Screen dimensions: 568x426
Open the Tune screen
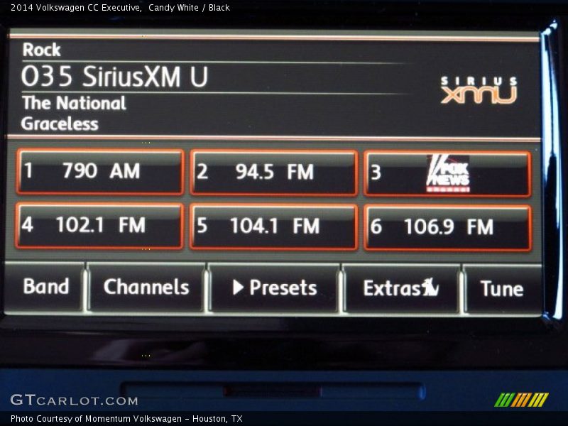pyautogui.click(x=503, y=290)
